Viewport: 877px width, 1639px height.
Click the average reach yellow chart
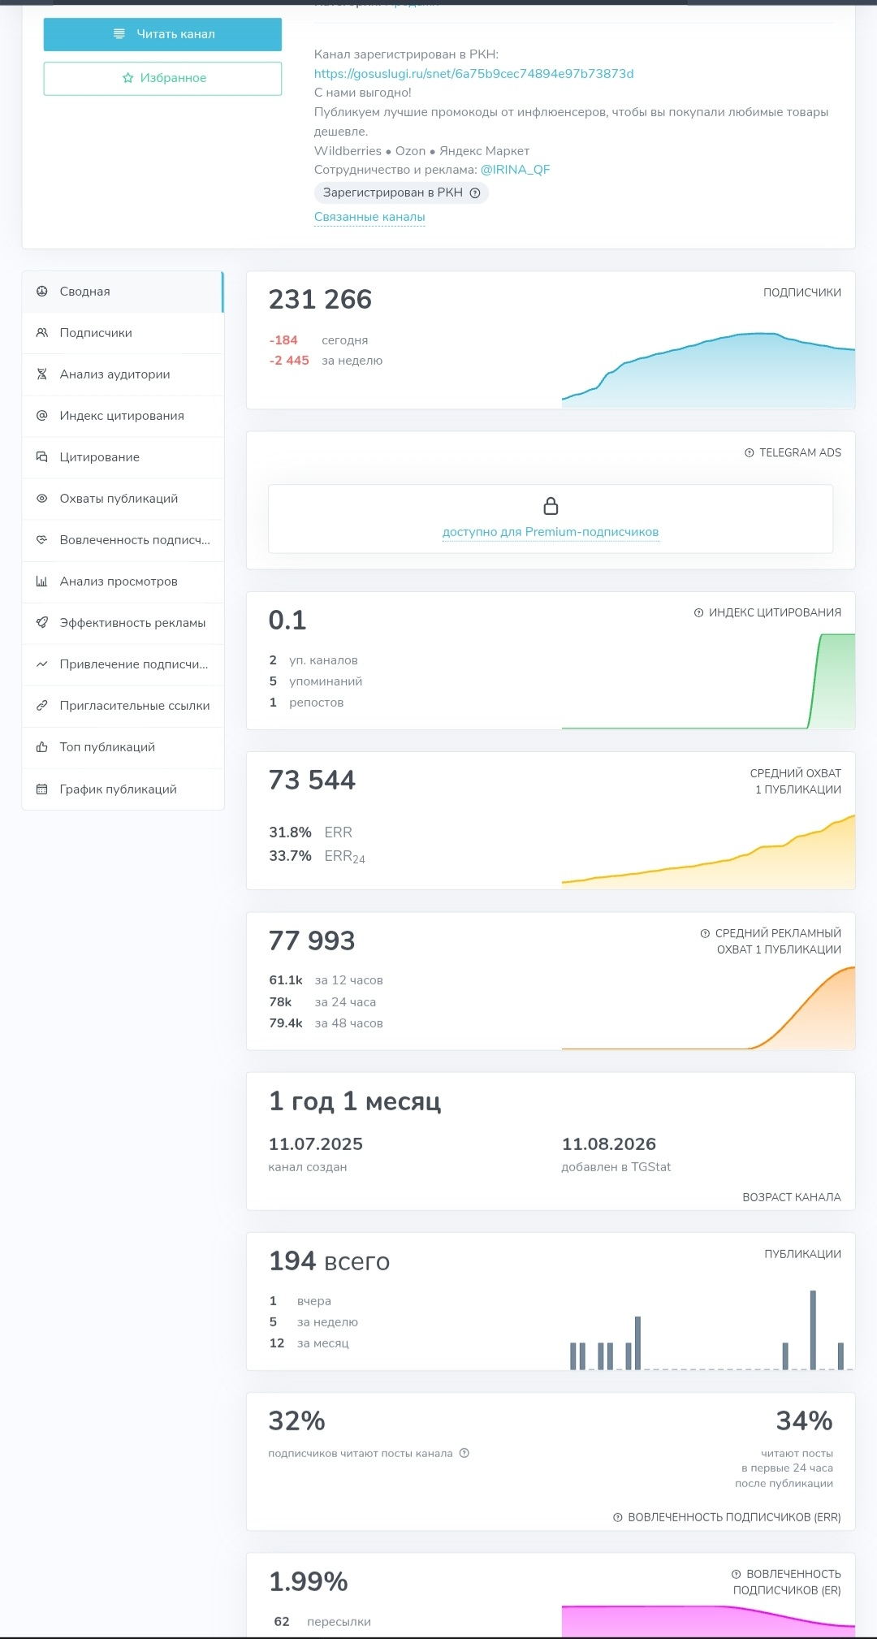[708, 851]
